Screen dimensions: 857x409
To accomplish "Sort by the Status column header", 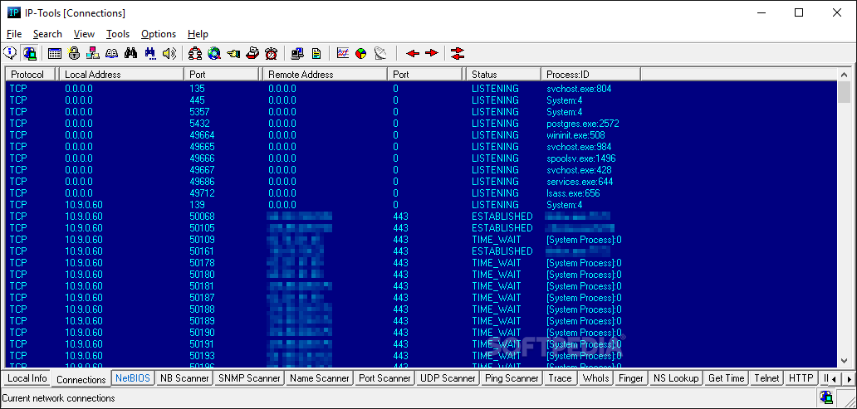I will [503, 75].
